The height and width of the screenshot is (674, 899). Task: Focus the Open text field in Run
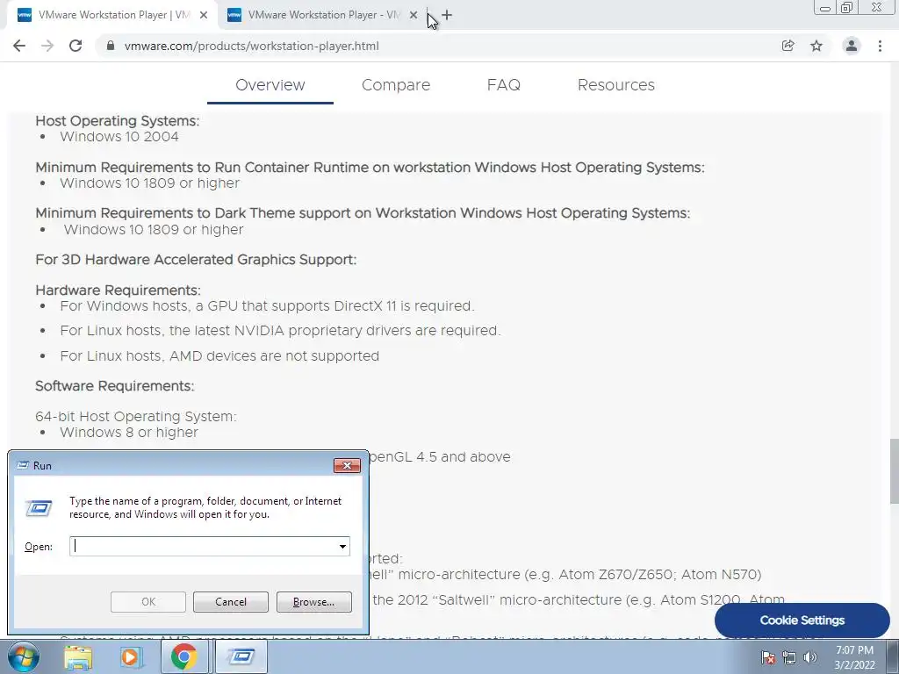tap(204, 546)
